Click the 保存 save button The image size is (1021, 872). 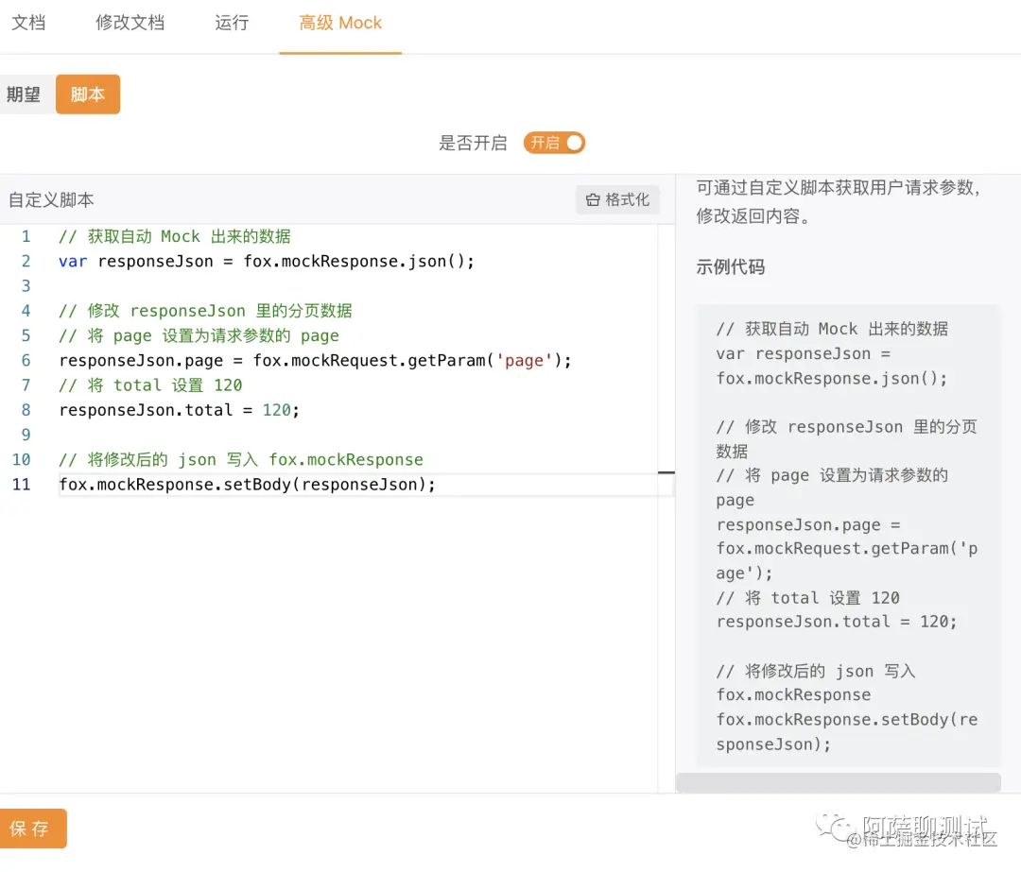(x=32, y=829)
